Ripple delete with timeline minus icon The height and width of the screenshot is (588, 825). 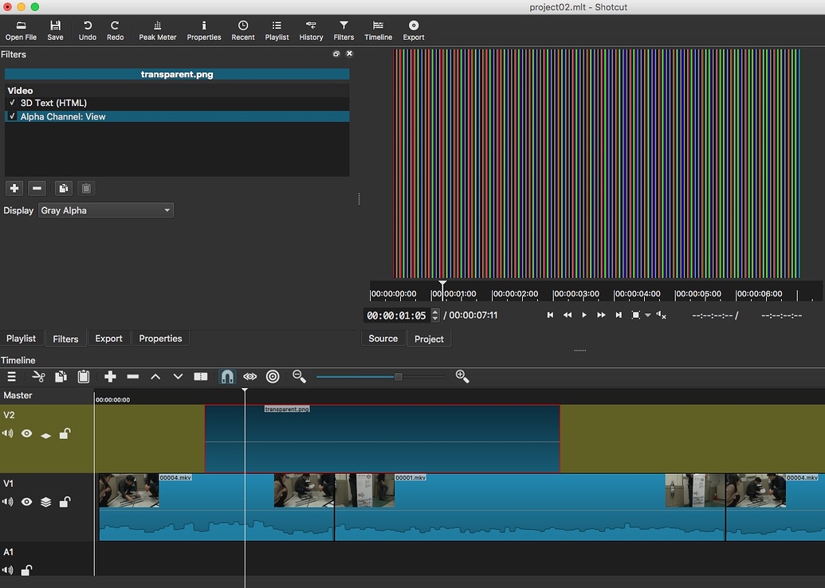(x=132, y=377)
